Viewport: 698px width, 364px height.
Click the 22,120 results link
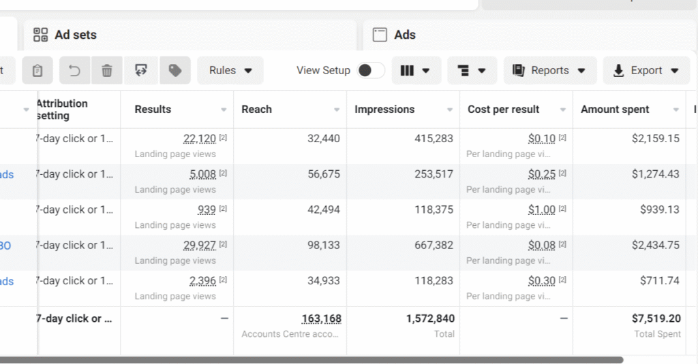pyautogui.click(x=200, y=139)
